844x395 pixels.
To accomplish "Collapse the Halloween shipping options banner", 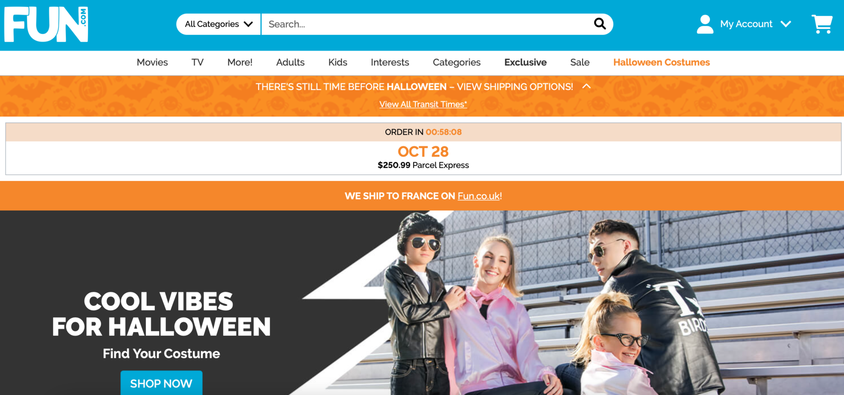I will [586, 86].
